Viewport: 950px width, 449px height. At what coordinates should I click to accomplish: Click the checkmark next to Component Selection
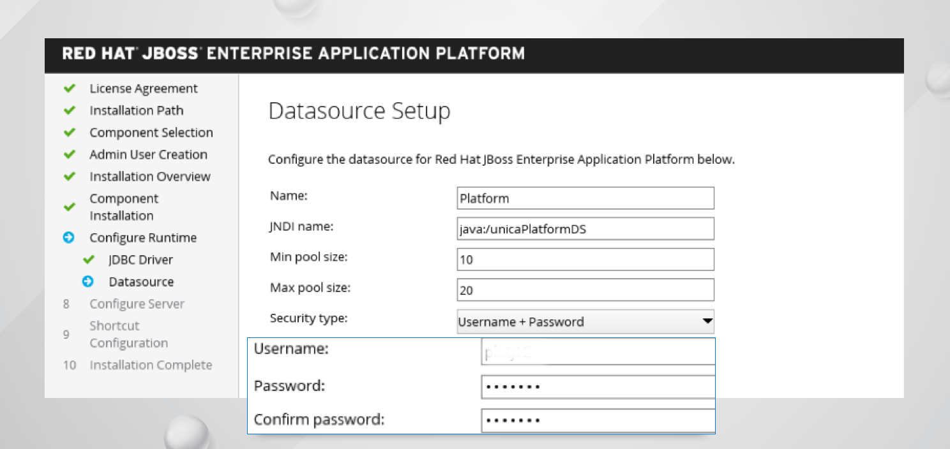(x=70, y=133)
